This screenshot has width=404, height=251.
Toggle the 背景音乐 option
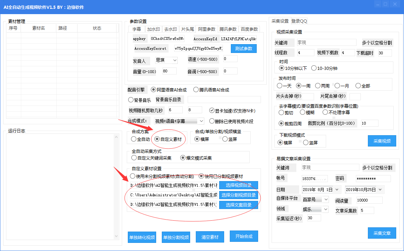pos(140,100)
